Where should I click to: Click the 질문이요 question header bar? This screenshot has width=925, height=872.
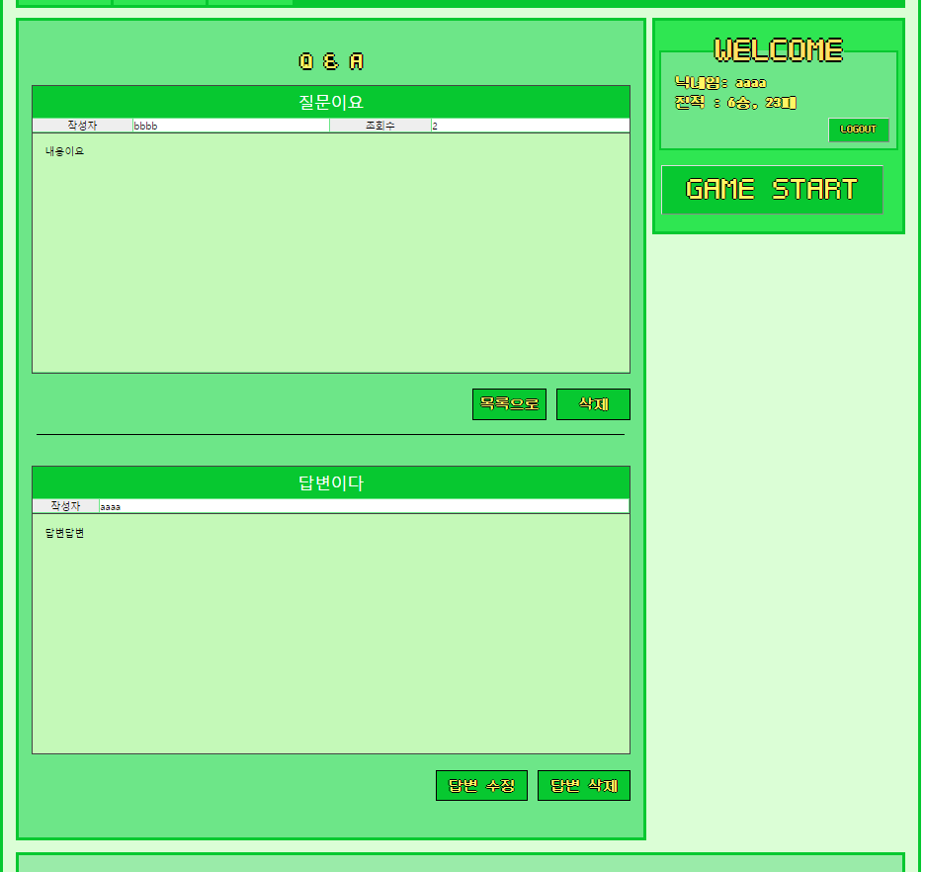330,100
